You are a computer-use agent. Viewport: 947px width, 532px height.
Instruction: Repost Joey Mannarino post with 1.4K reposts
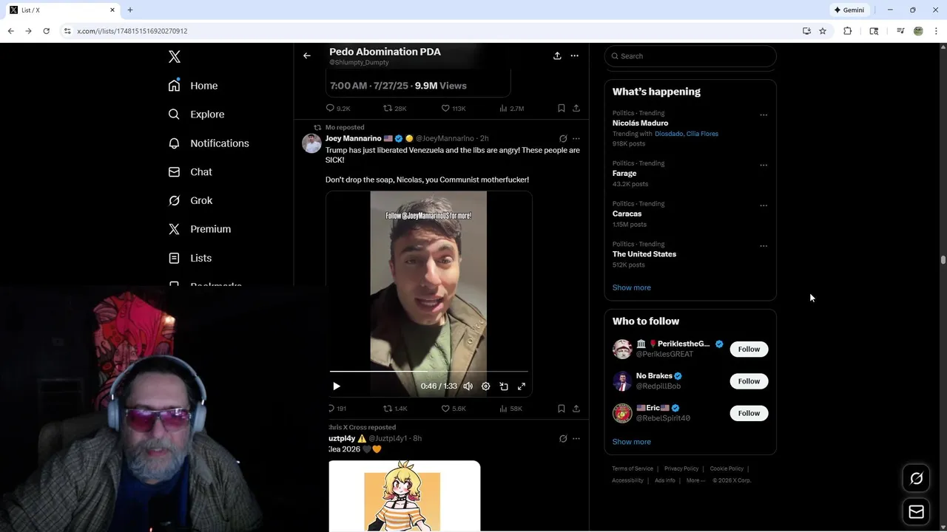(395, 409)
